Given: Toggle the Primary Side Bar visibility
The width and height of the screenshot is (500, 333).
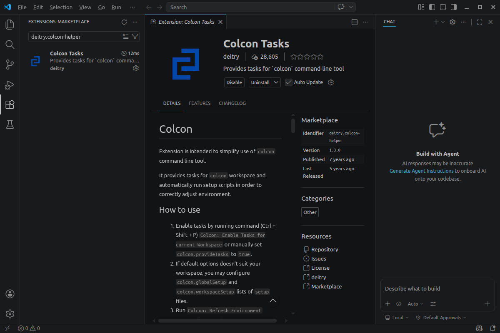Looking at the screenshot, I should pyautogui.click(x=432, y=7).
